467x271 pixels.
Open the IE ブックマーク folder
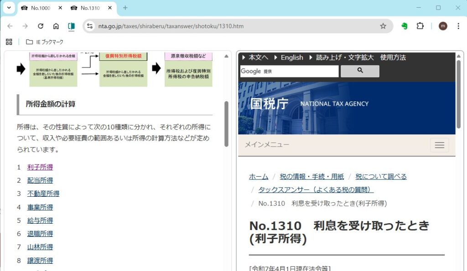[44, 42]
